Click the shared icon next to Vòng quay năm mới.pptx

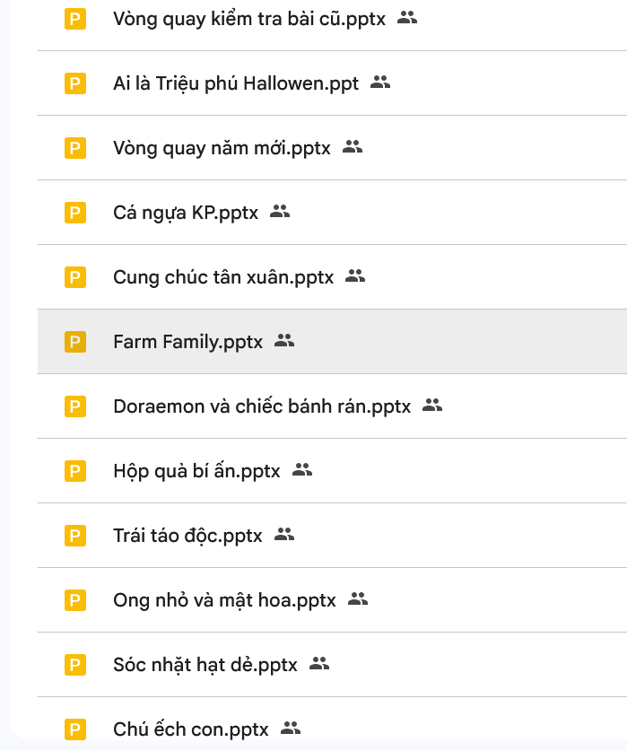[353, 147]
